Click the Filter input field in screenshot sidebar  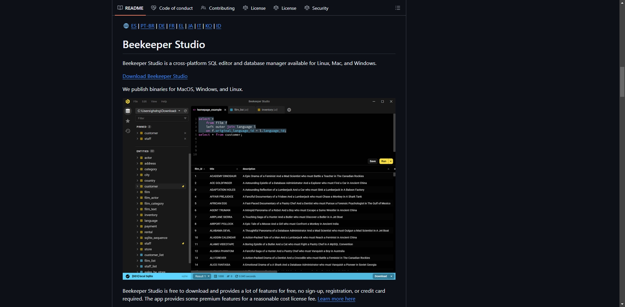[162, 118]
